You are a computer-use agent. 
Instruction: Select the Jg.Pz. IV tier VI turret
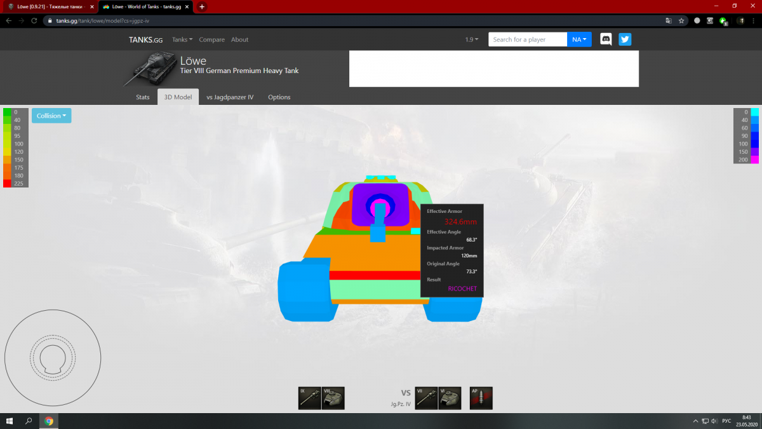coord(450,398)
